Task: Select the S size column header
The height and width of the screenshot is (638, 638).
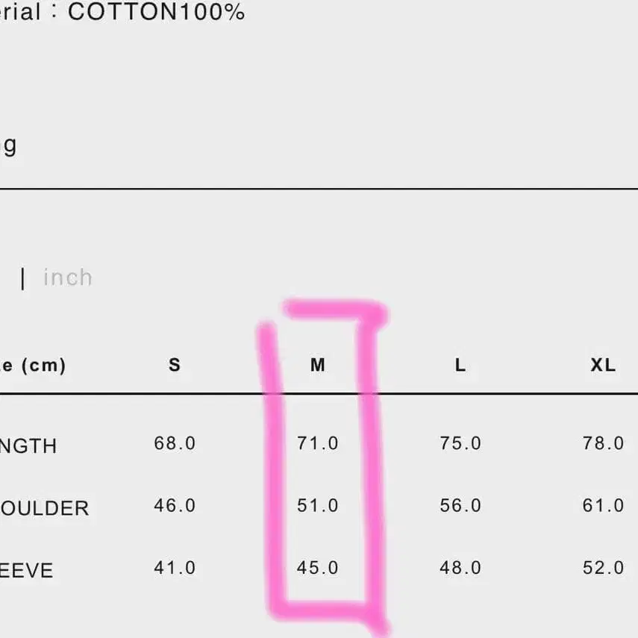Action: [175, 365]
